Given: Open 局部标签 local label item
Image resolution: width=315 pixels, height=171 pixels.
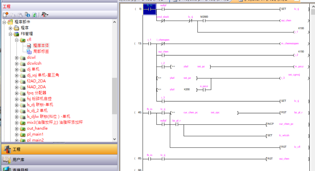Looking at the screenshot, I should [x=41, y=51].
